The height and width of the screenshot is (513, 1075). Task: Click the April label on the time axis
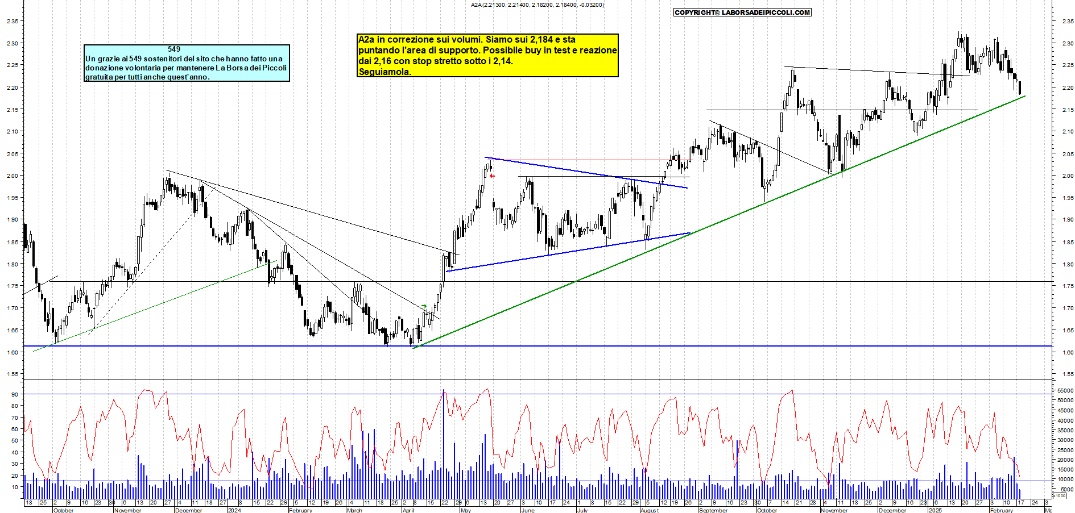[408, 510]
